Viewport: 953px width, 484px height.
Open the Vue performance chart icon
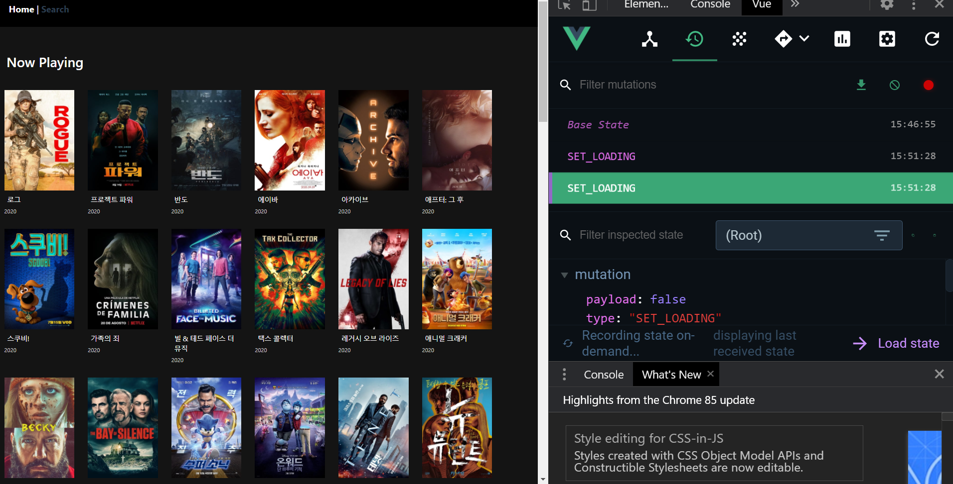tap(842, 39)
